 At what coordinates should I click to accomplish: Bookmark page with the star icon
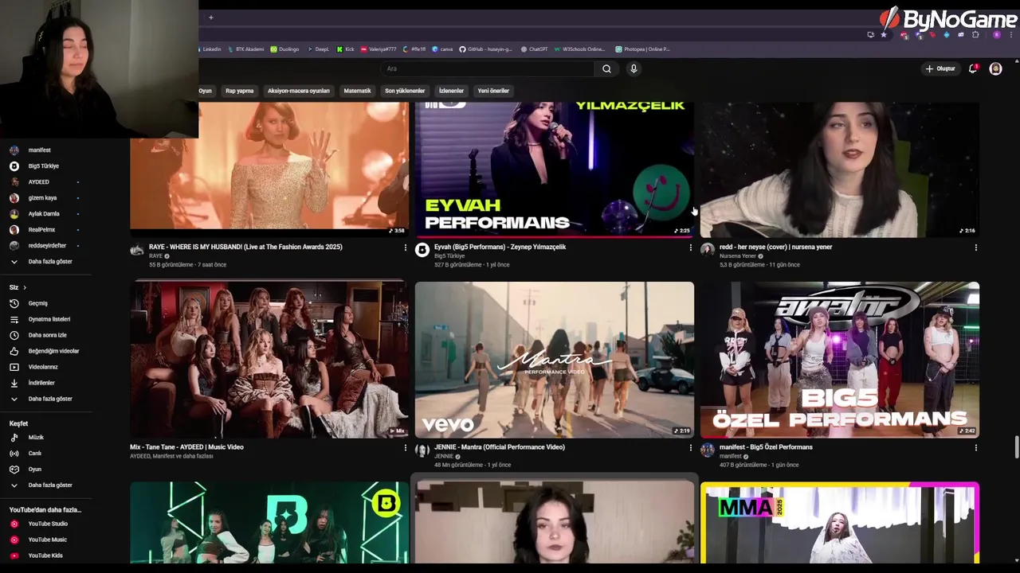click(x=883, y=35)
